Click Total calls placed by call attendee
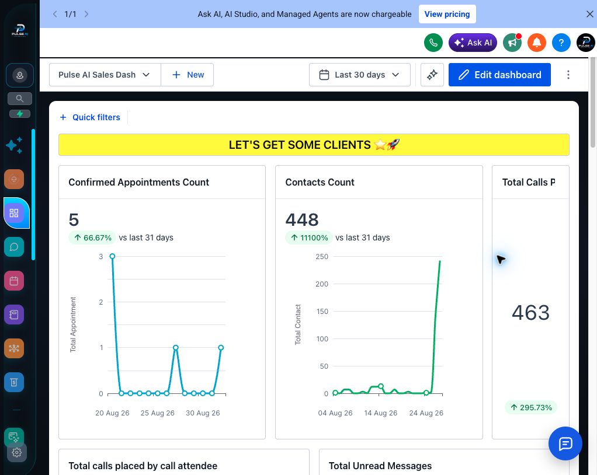Screen dimensions: 597x475 143,466
